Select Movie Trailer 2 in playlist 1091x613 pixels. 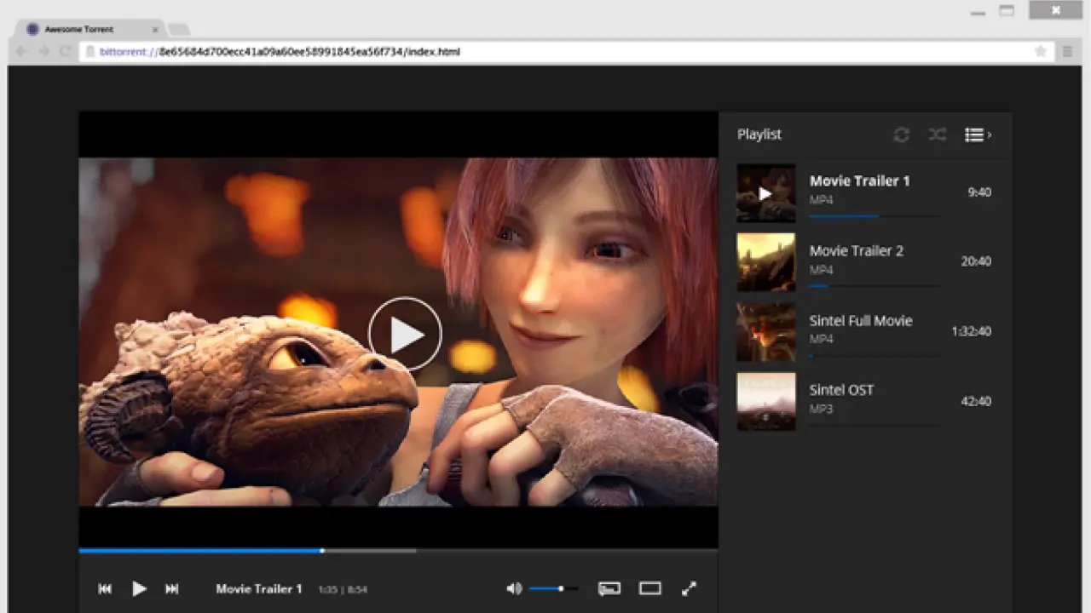pos(856,251)
